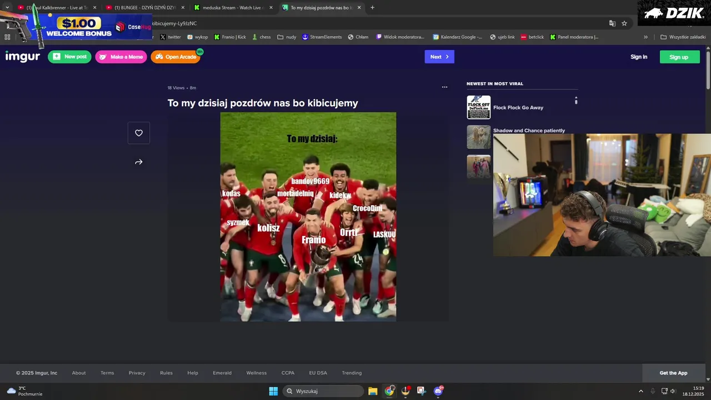Close the meduska Stream tab
The height and width of the screenshot is (400, 711).
[x=271, y=8]
